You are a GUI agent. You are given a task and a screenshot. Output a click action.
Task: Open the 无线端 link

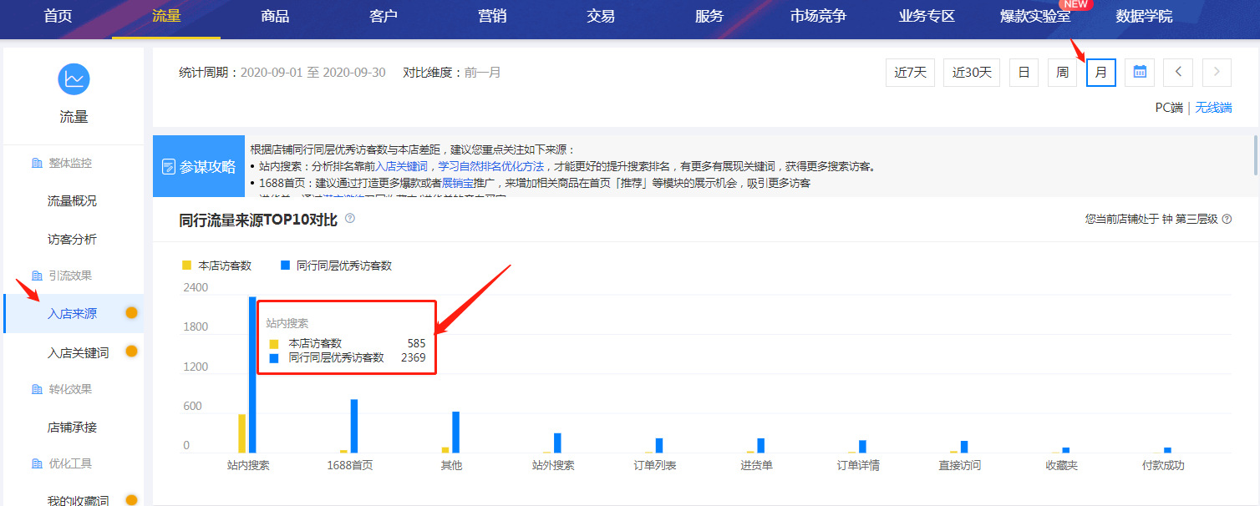click(x=1214, y=108)
